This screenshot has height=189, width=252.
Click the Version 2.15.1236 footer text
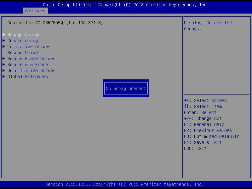tap(124, 184)
